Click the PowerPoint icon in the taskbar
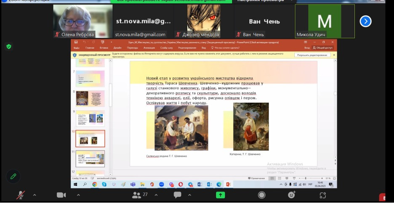This screenshot has width=394, height=203. (x=228, y=185)
